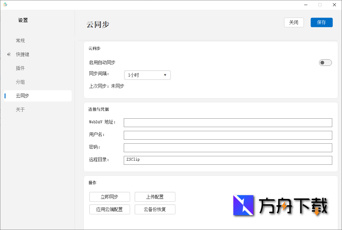
Task: Click the WebDAV 地址 input field
Action: (x=228, y=122)
